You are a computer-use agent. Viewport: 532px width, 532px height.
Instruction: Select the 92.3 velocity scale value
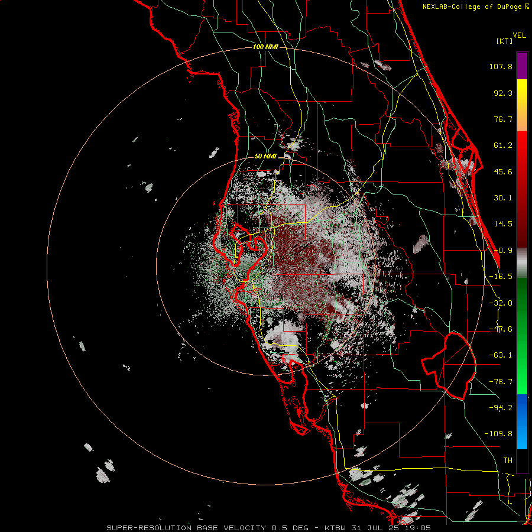click(503, 93)
